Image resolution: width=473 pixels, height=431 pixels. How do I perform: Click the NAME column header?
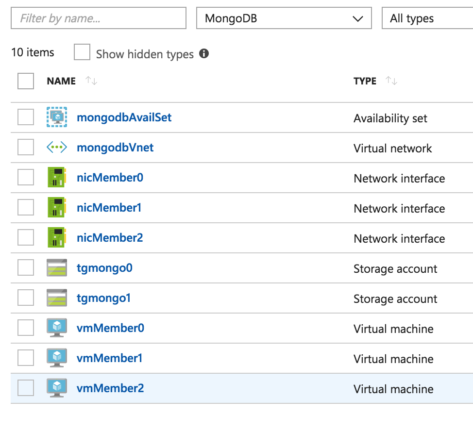pos(61,81)
